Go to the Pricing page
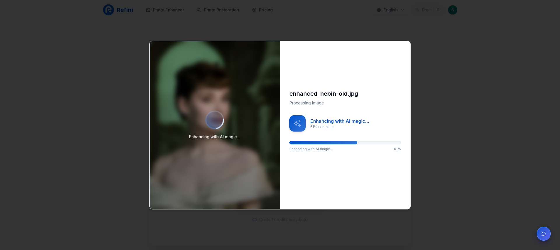This screenshot has width=560, height=250. click(x=262, y=10)
